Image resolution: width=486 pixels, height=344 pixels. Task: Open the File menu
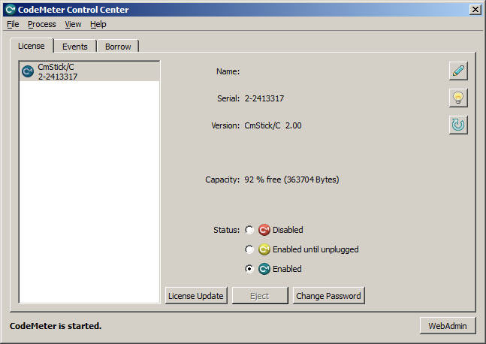(13, 24)
